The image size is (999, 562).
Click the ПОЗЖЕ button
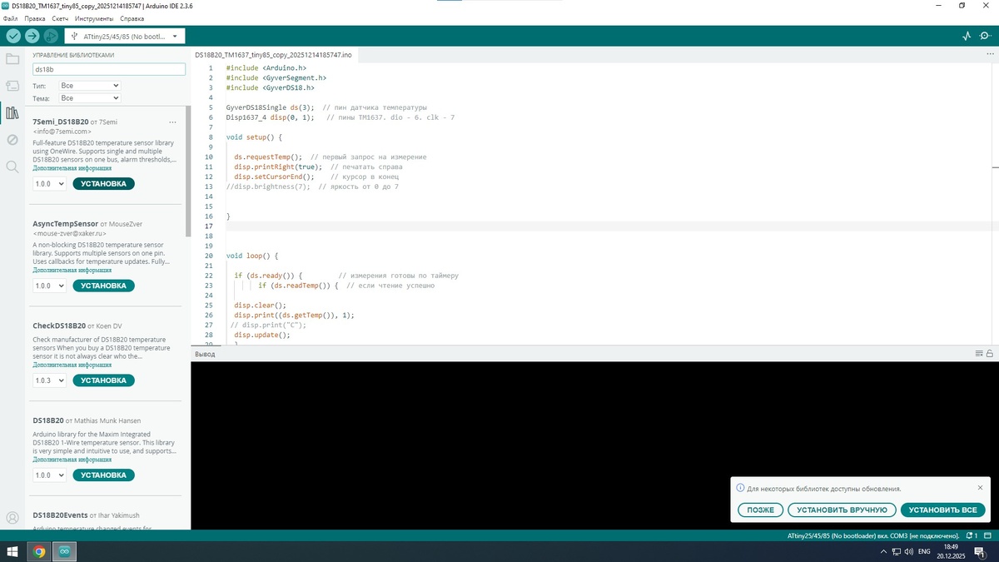pyautogui.click(x=760, y=510)
